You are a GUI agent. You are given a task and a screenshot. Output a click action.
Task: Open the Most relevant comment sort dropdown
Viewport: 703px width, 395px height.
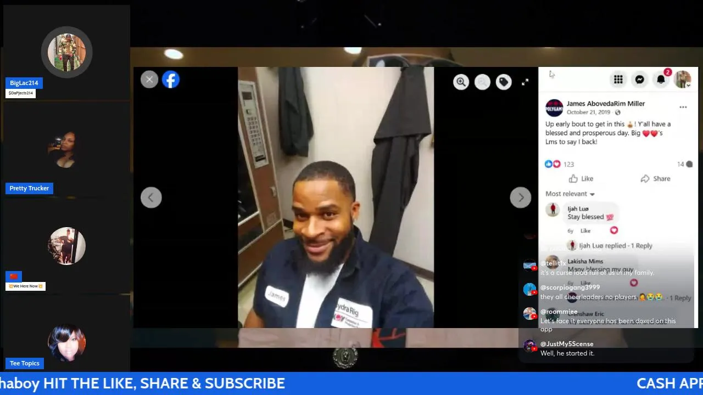[x=570, y=194]
